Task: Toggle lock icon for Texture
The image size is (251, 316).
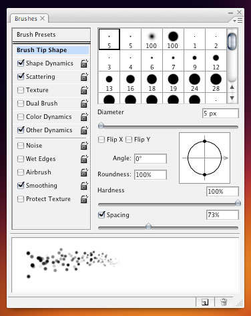Action: [84, 90]
